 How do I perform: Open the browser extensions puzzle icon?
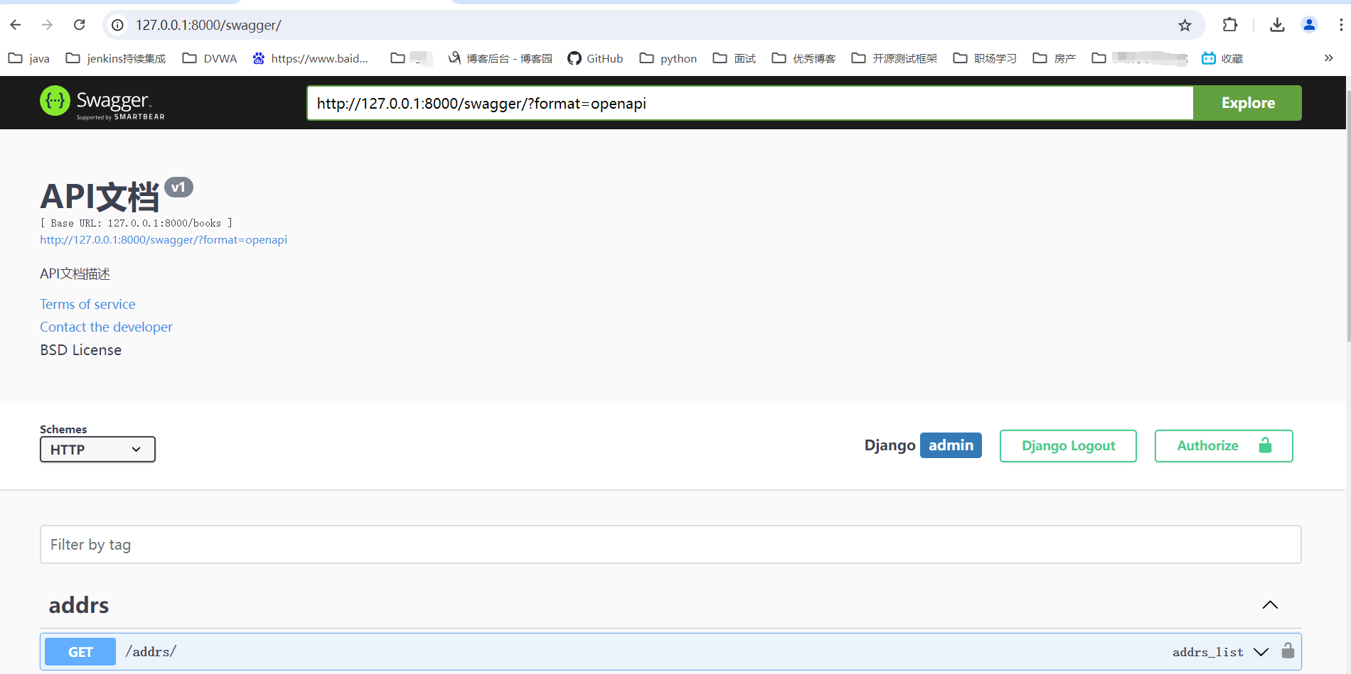(1230, 25)
